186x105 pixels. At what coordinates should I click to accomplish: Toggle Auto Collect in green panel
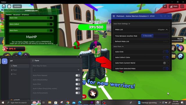(50, 24)
